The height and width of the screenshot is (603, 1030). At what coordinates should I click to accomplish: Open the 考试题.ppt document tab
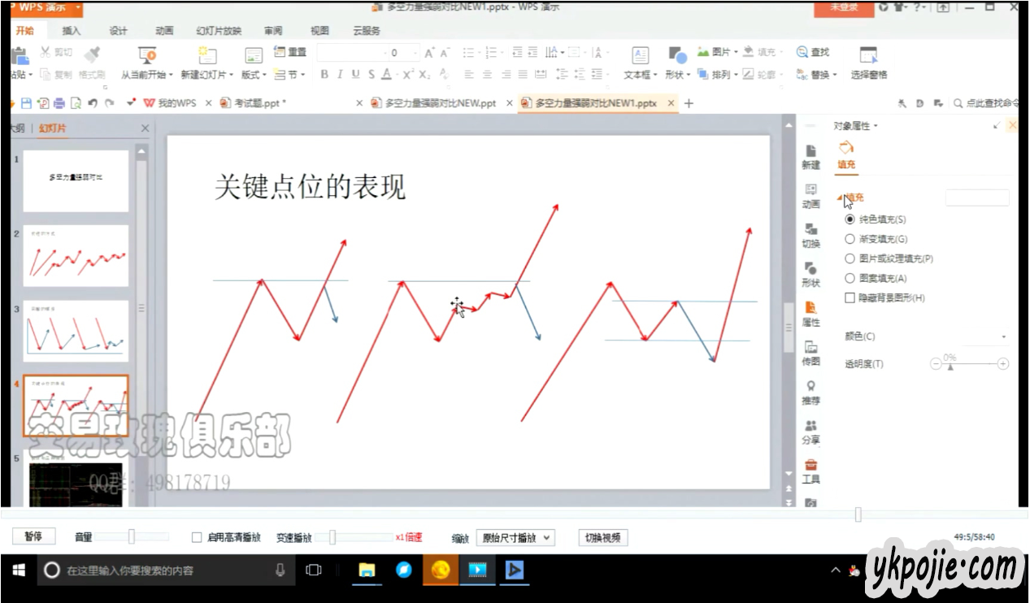coord(259,103)
